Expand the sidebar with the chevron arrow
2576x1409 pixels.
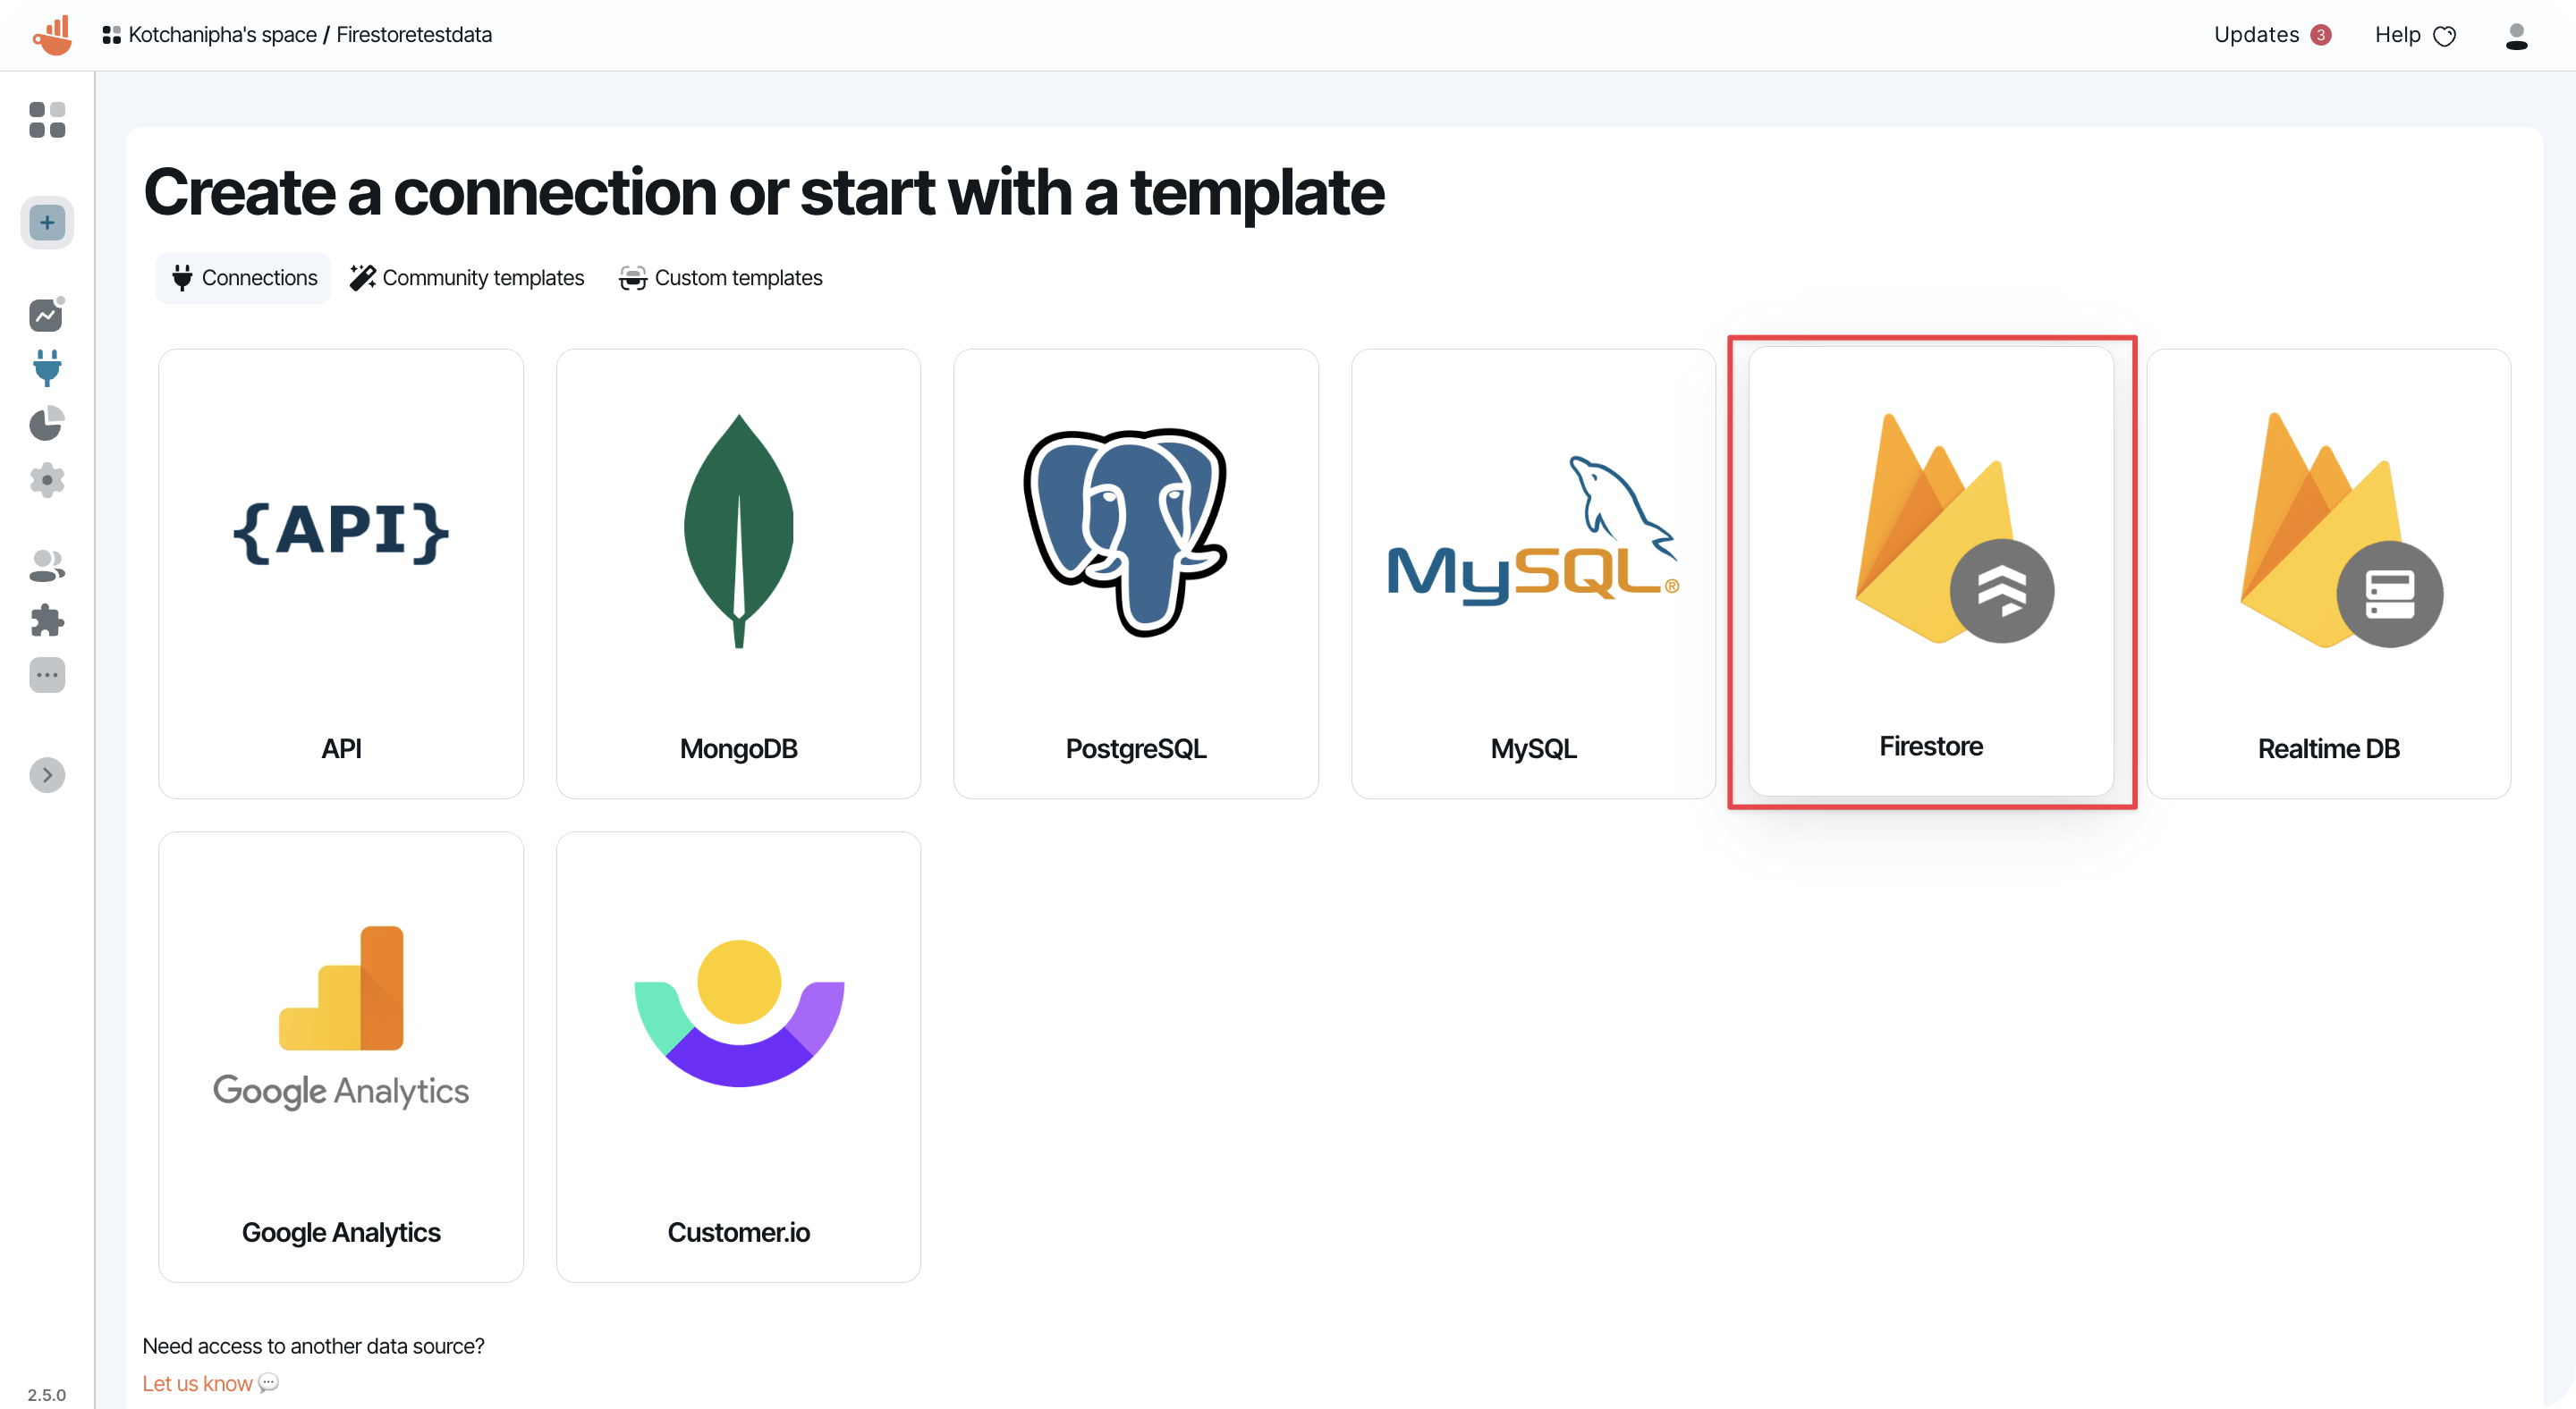click(47, 774)
